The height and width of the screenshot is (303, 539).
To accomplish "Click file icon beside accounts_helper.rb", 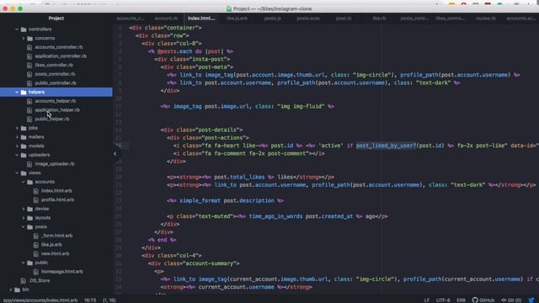I will (29, 101).
